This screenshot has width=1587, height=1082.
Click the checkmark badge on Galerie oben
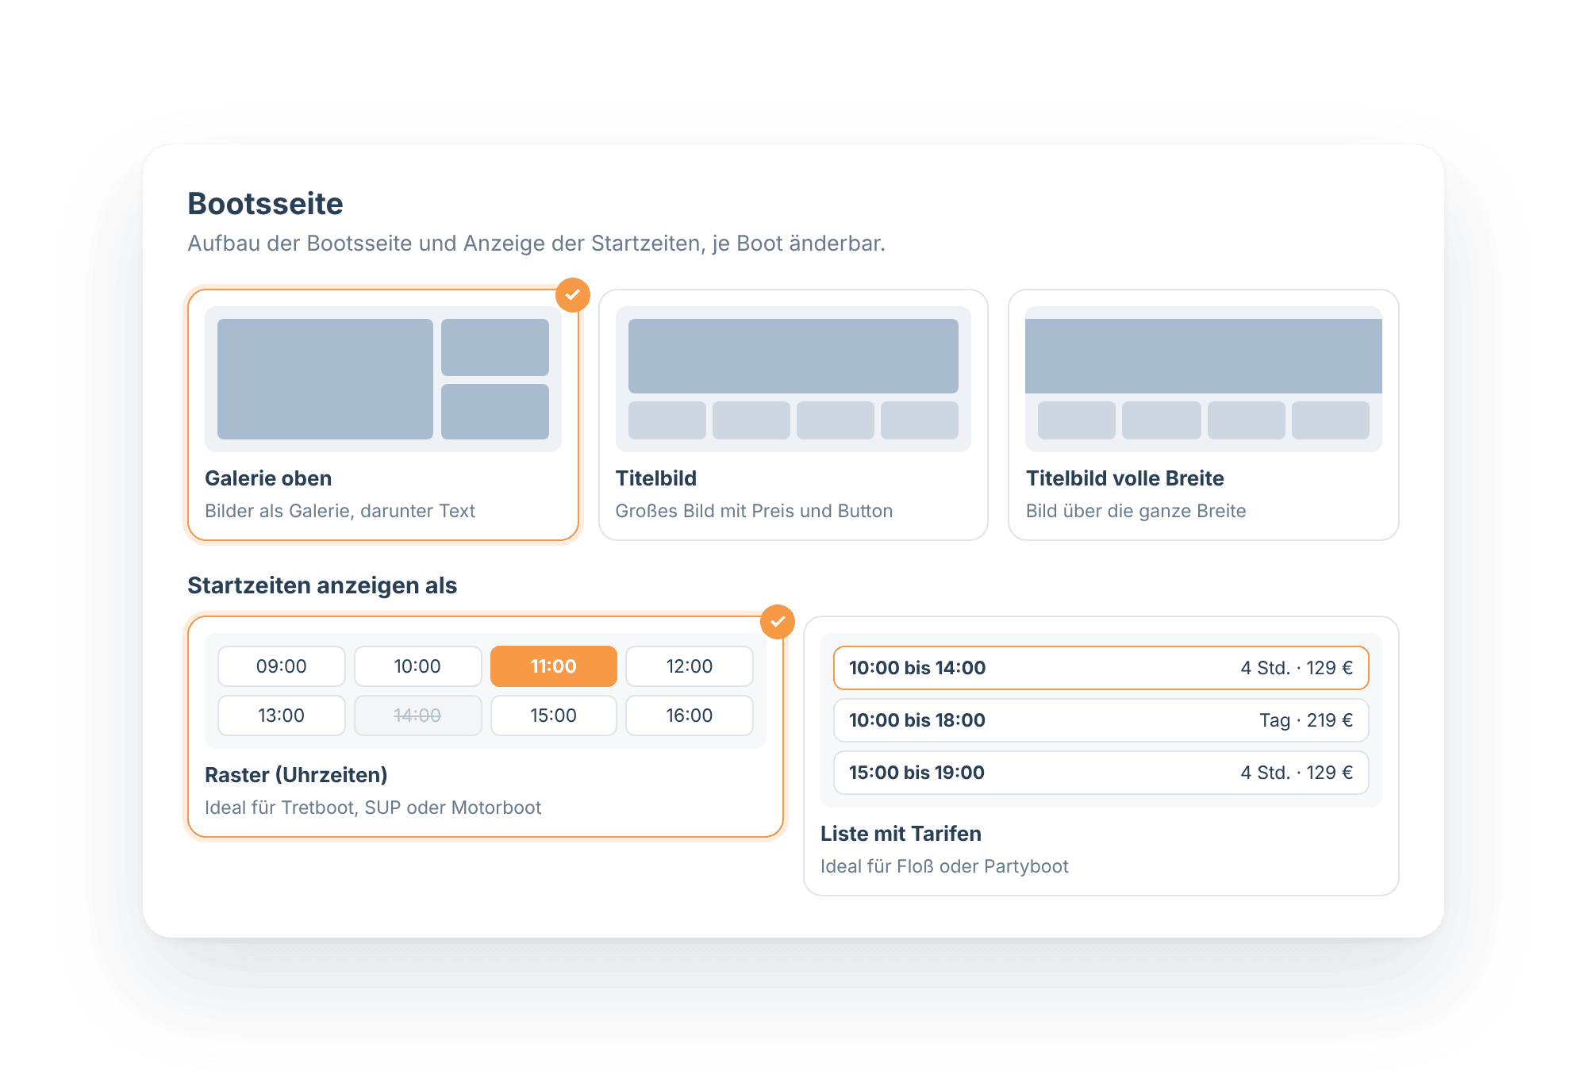coord(572,295)
